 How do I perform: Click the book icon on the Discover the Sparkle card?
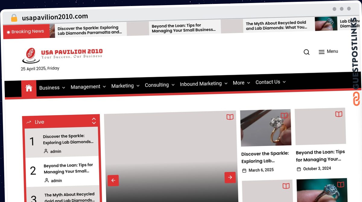284,115
